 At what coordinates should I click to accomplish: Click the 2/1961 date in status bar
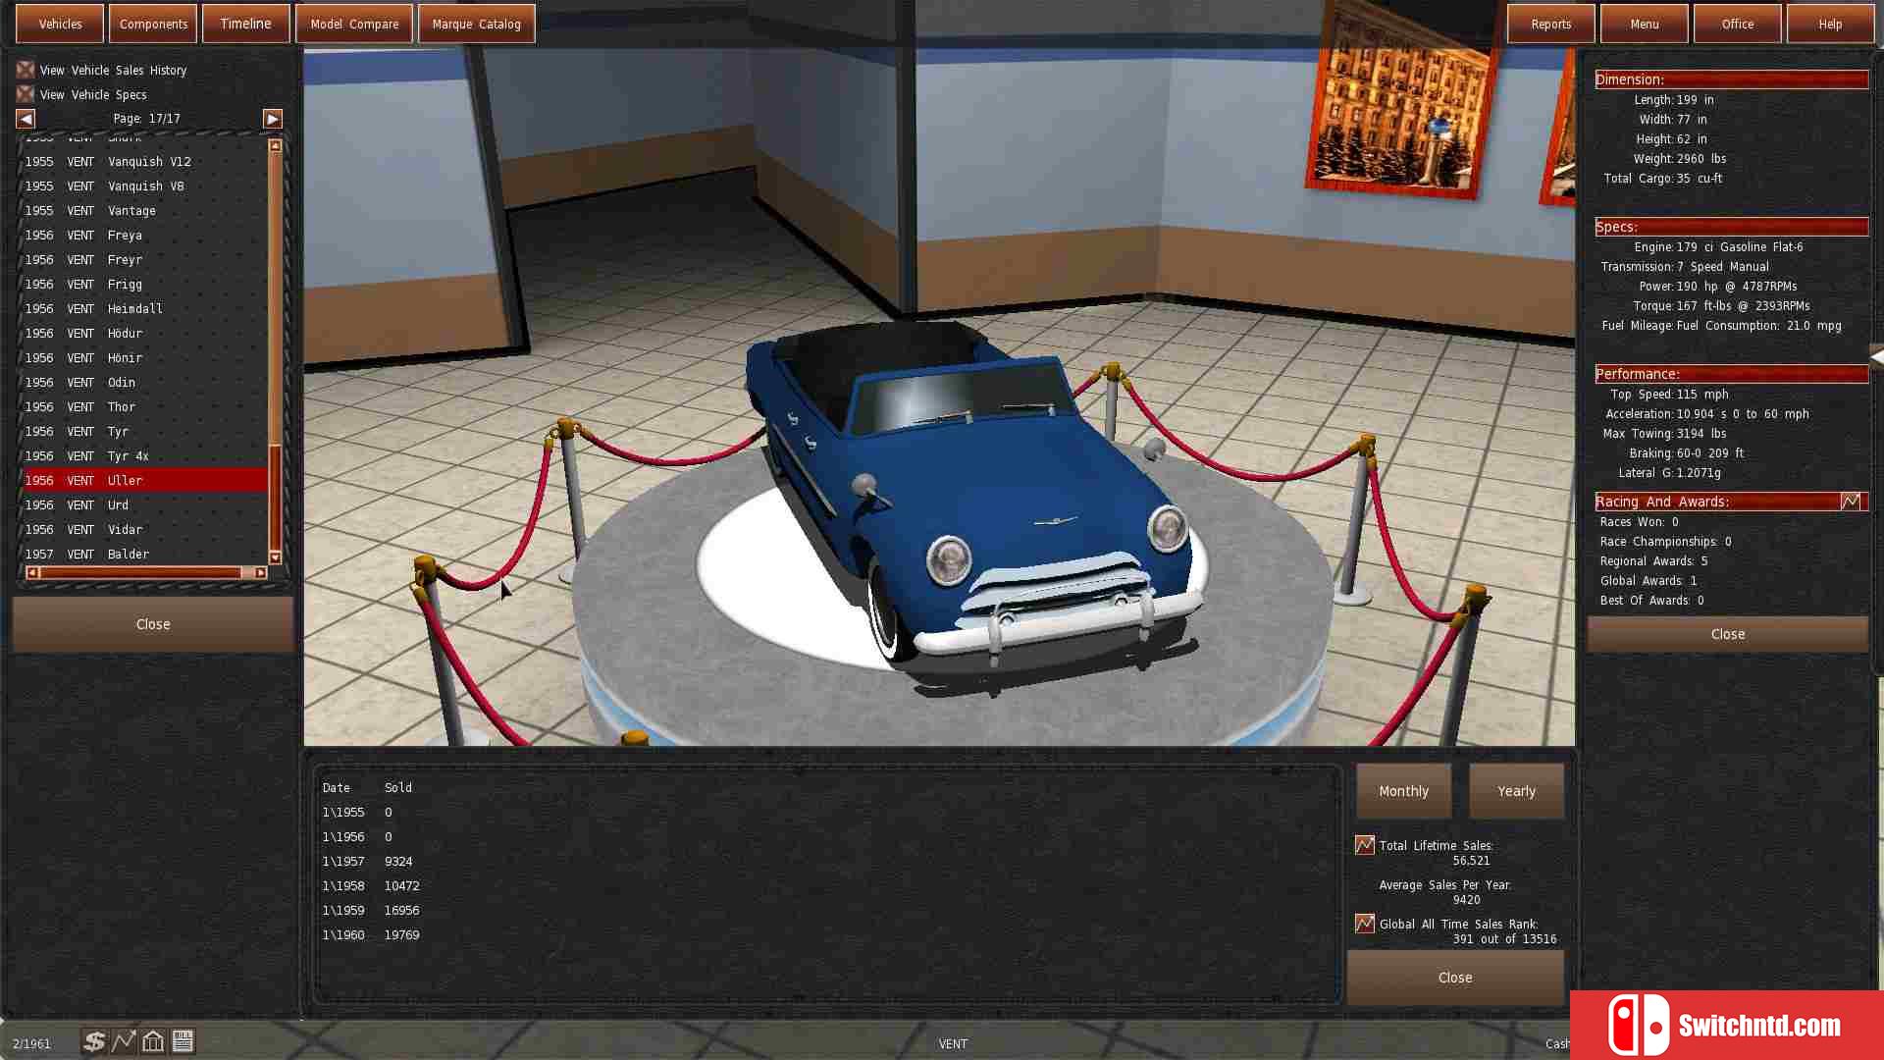click(31, 1044)
